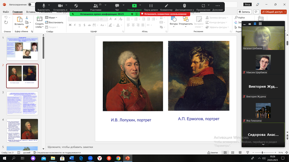
Task: Open the File (Файл) menu
Action: [x=6, y=12]
